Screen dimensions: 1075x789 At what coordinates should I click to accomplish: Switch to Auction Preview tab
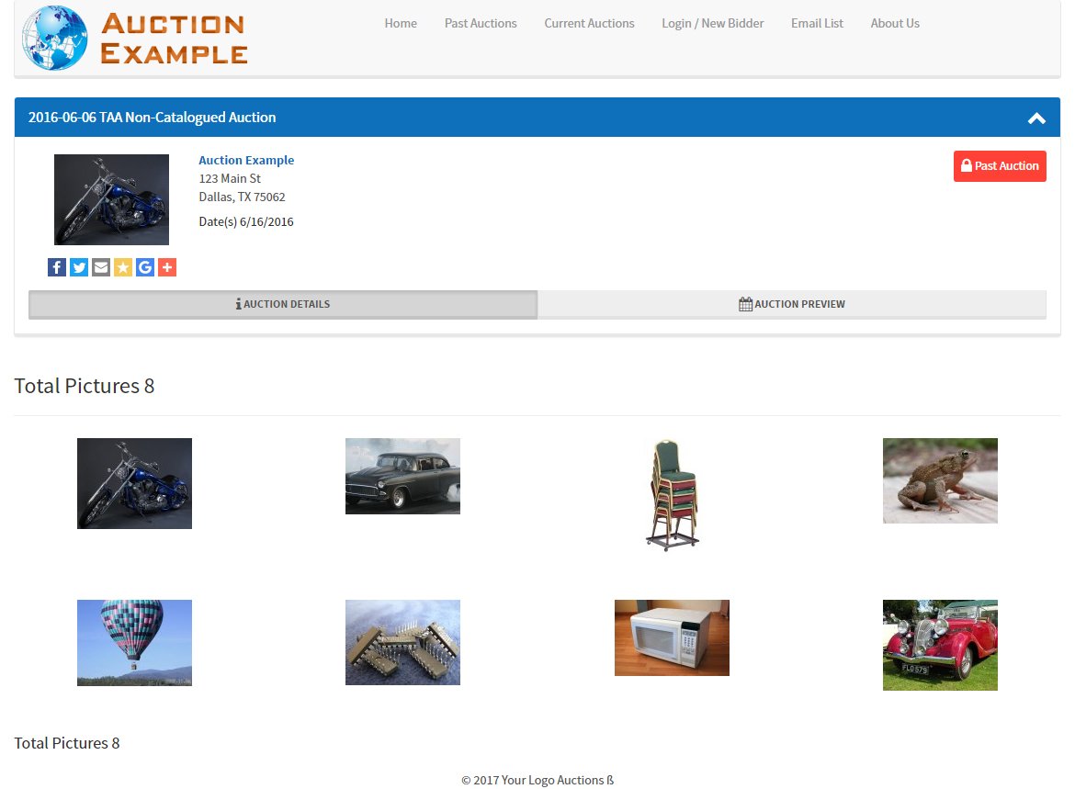[x=792, y=304]
